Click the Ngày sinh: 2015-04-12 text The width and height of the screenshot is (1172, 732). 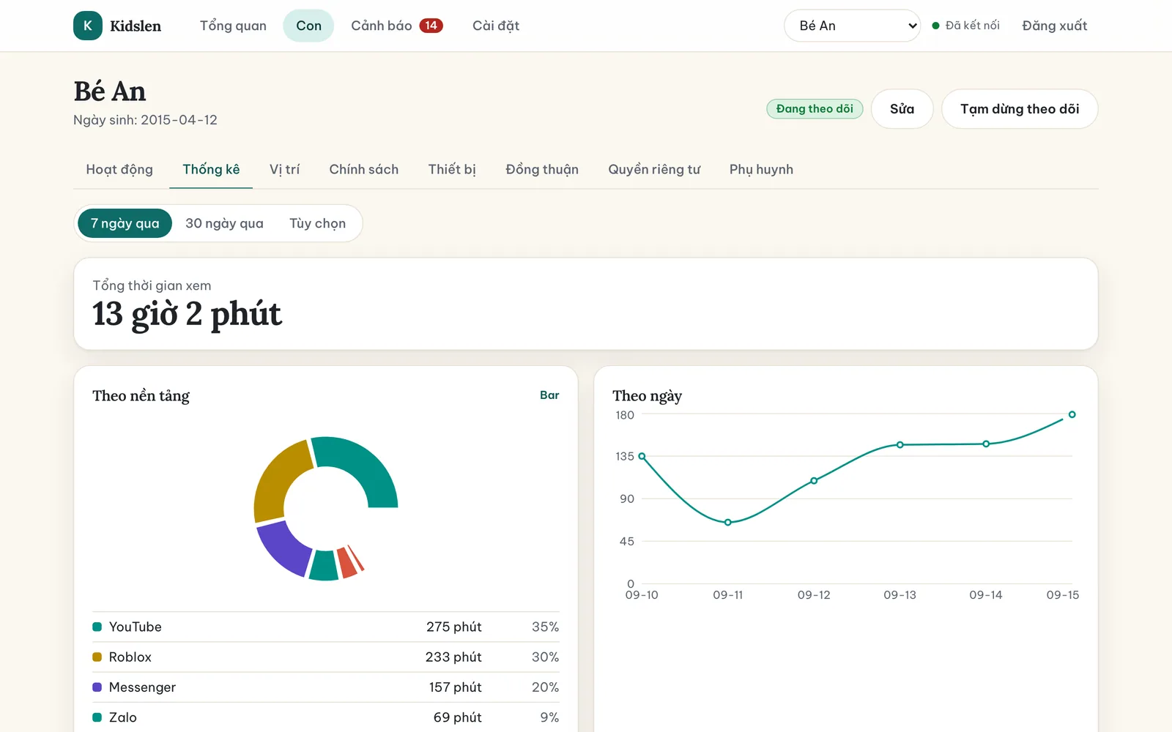tap(145, 120)
